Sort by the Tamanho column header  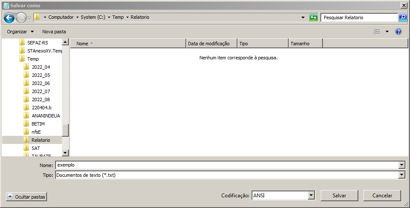(x=305, y=44)
